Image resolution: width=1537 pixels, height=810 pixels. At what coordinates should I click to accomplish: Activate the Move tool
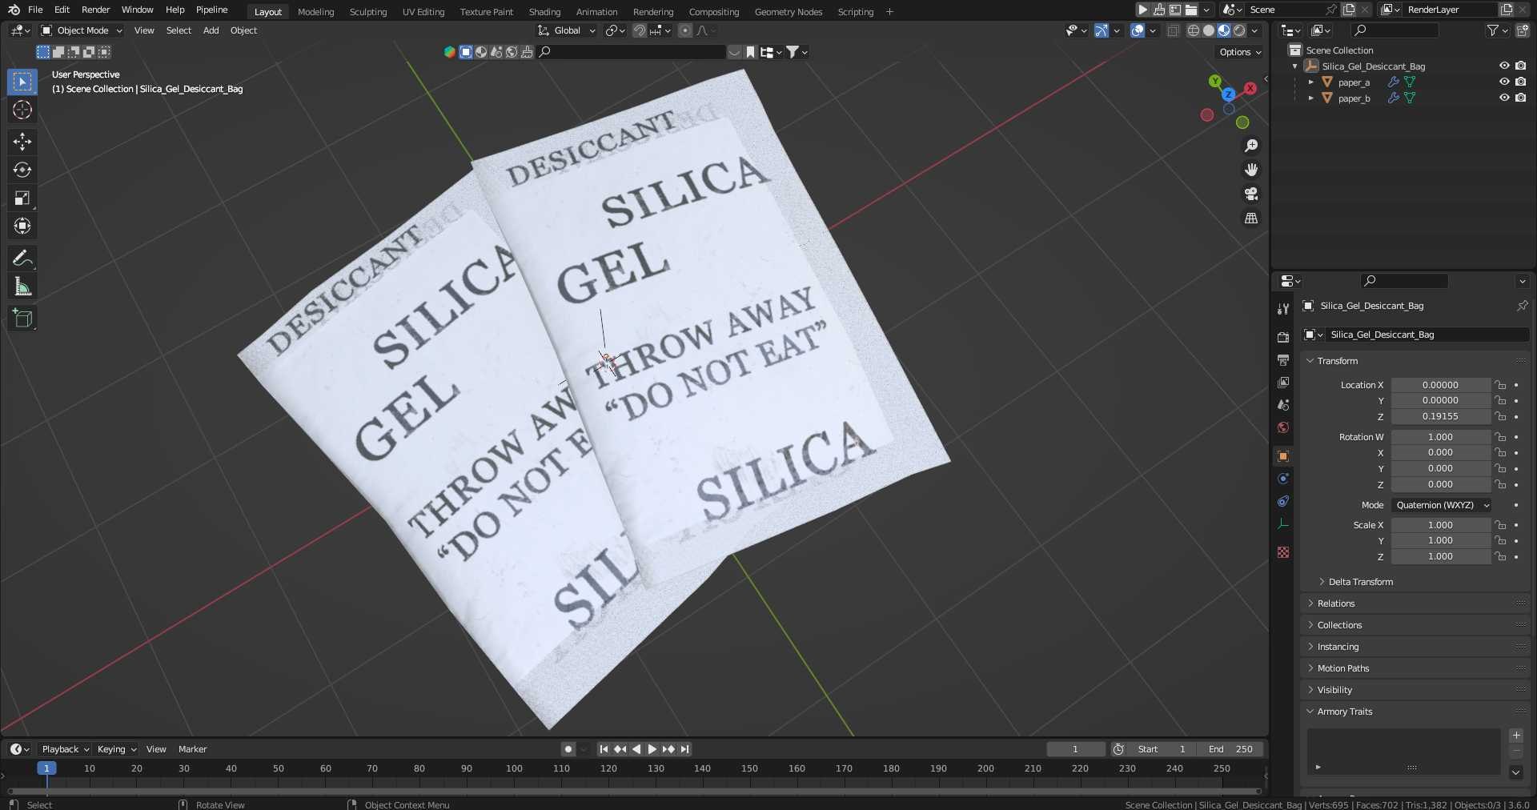click(x=22, y=142)
